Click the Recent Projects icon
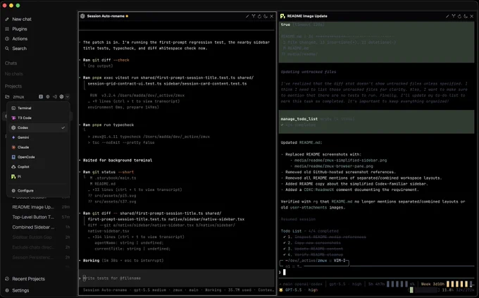Screen dimensions: 479x298 (7, 279)
